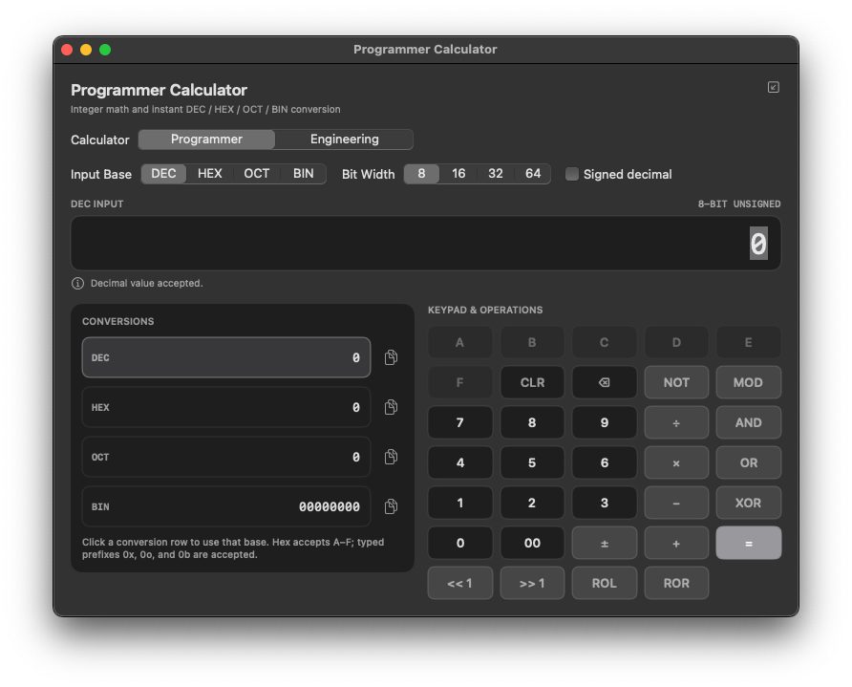
Task: Select the HEX conversion row
Action: [226, 407]
